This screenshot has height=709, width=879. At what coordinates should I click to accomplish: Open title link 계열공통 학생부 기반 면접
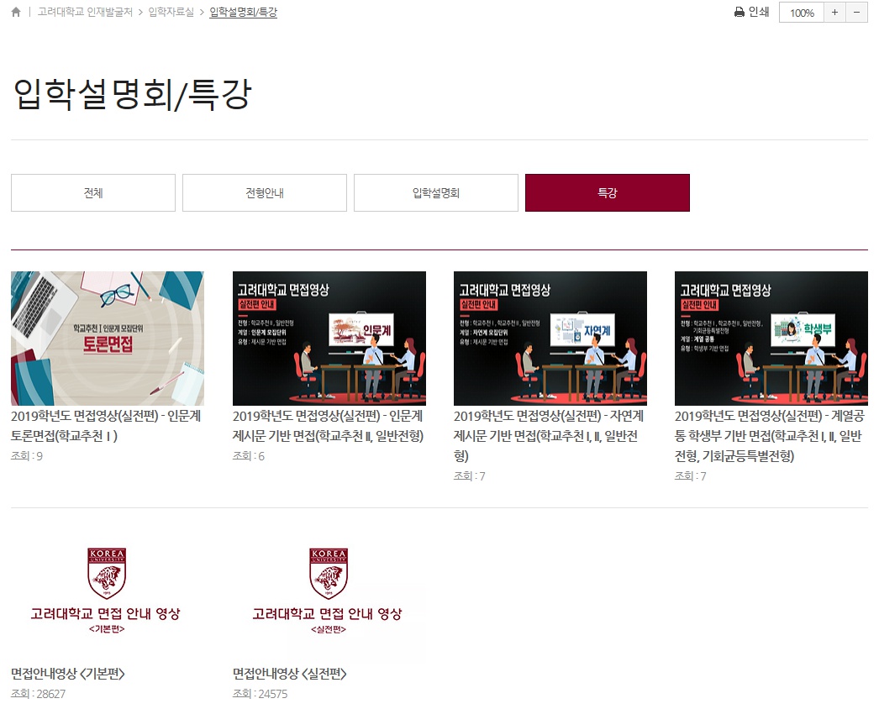770,435
